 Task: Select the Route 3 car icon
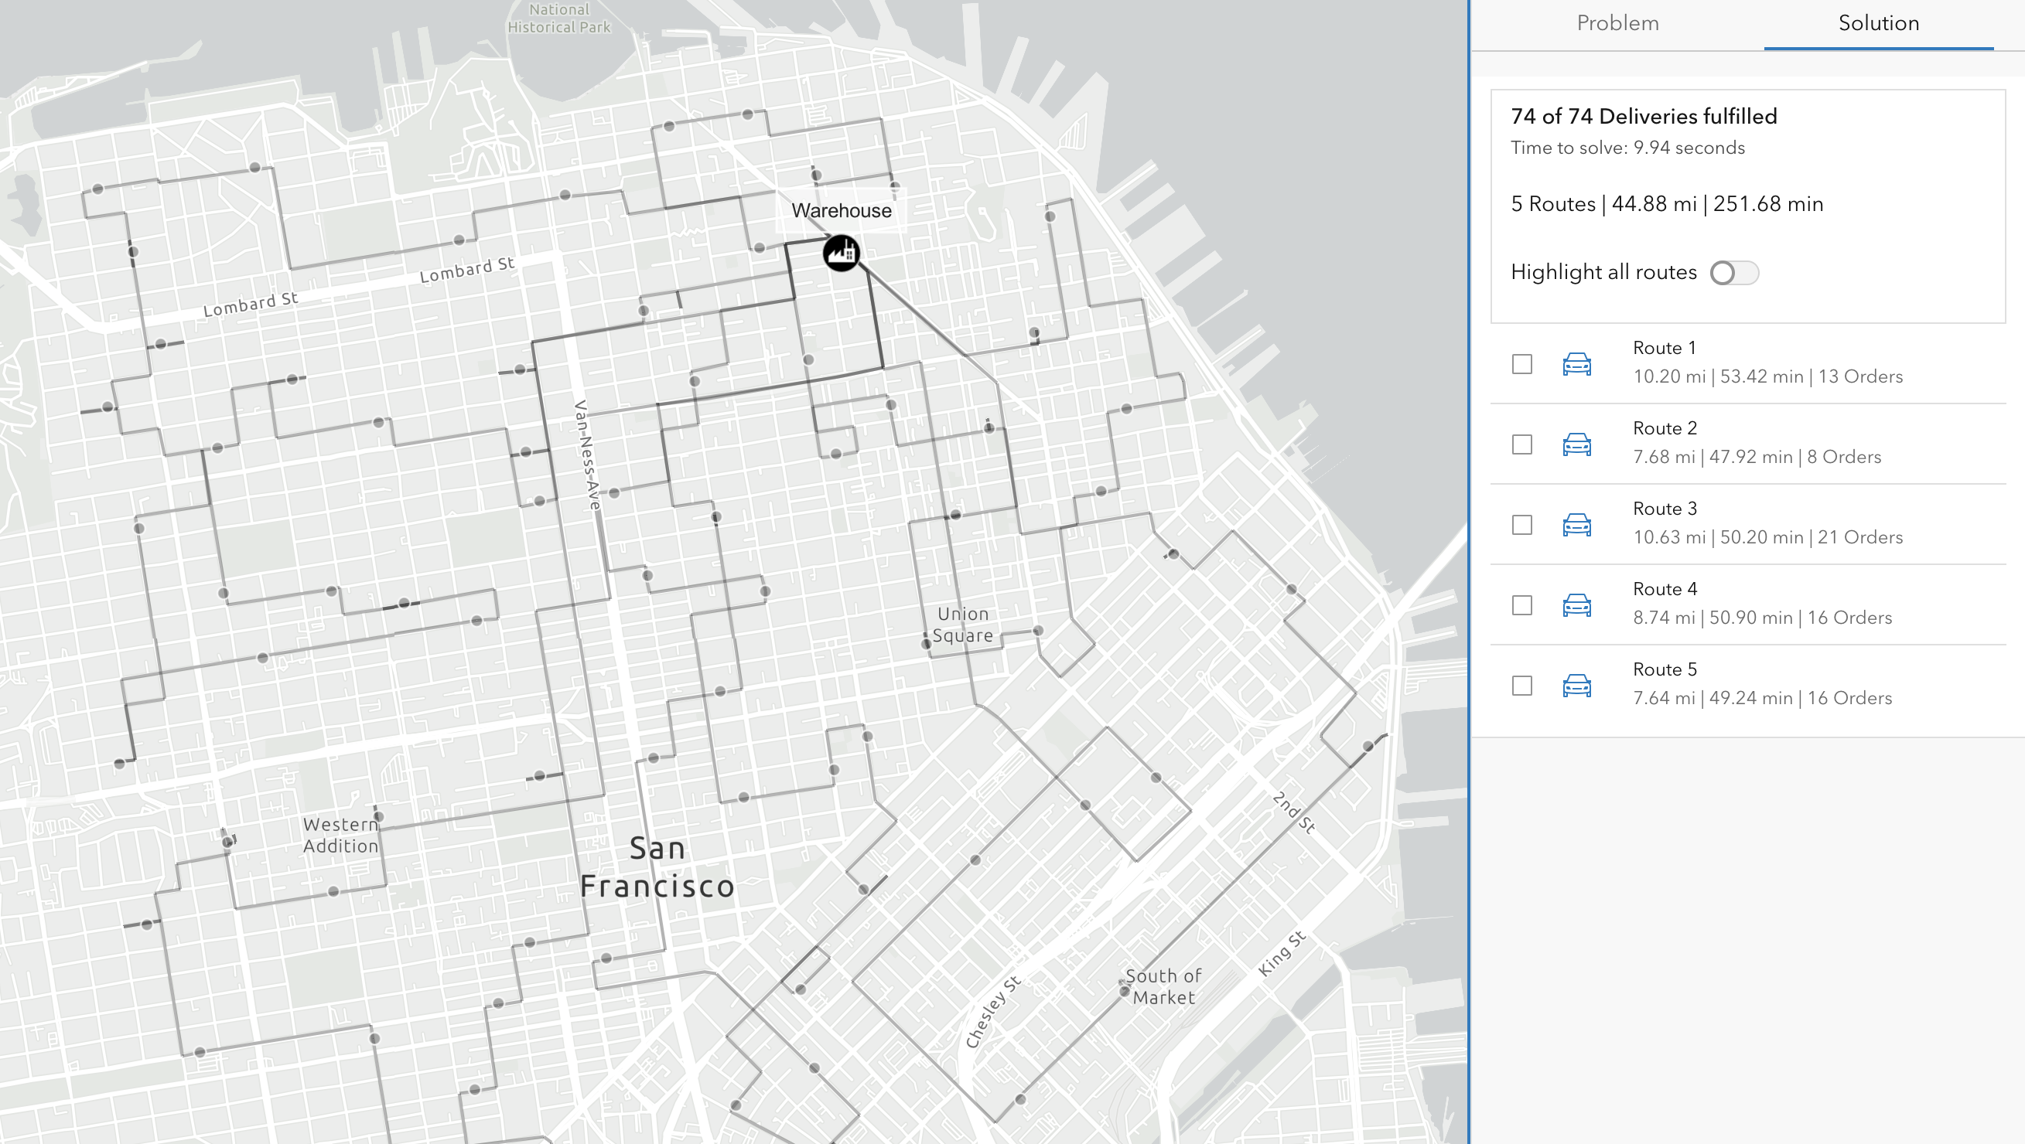tap(1578, 524)
